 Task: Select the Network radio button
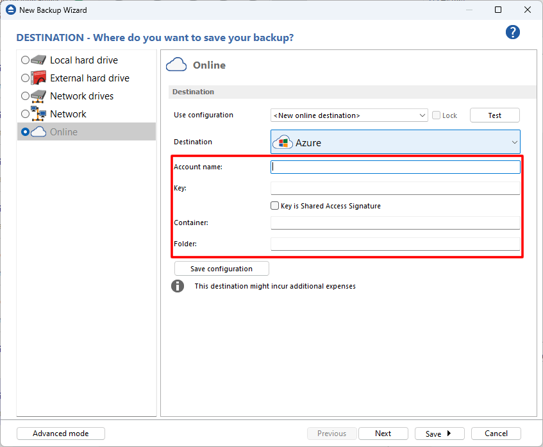25,114
